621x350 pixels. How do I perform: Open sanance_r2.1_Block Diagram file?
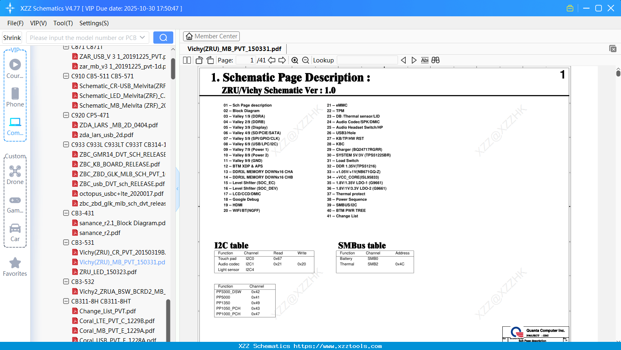(122, 223)
